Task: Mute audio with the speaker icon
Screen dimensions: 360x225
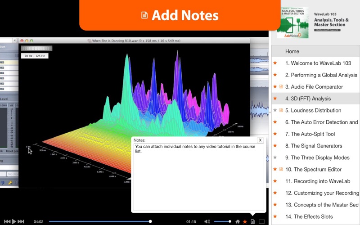Action: (207, 221)
